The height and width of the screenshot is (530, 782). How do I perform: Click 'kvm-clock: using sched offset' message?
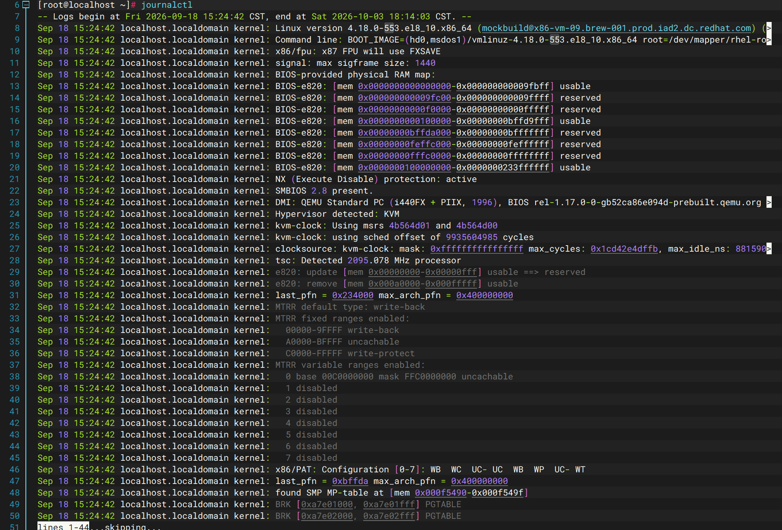[405, 237]
